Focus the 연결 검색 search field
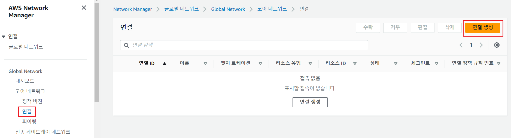 click(244, 45)
